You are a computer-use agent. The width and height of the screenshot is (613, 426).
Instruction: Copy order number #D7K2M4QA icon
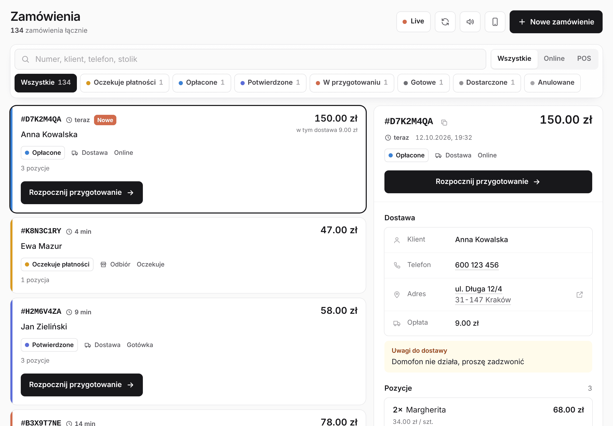tap(444, 122)
